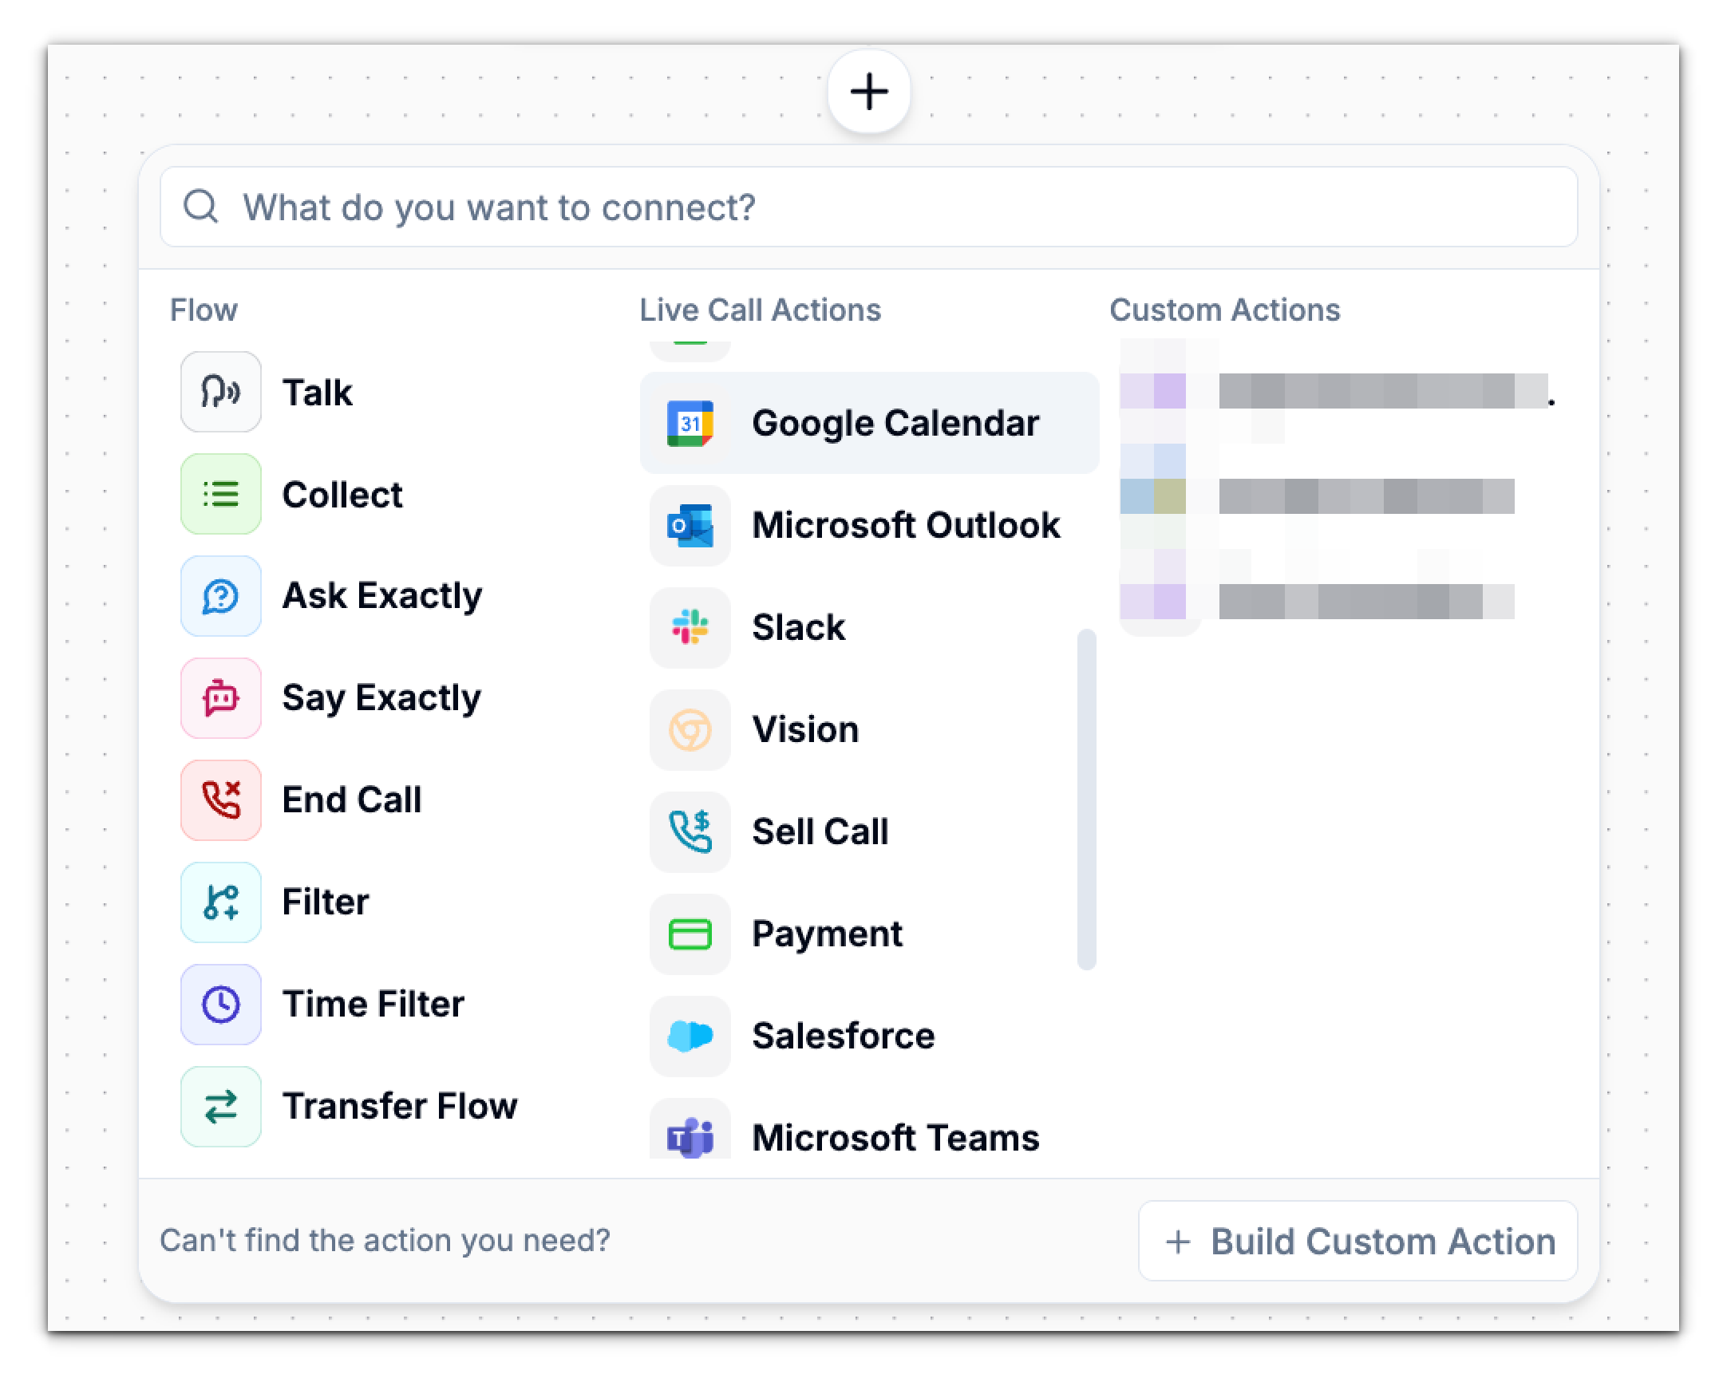Select the Talk flow action icon
The image size is (1727, 1382).
(220, 392)
